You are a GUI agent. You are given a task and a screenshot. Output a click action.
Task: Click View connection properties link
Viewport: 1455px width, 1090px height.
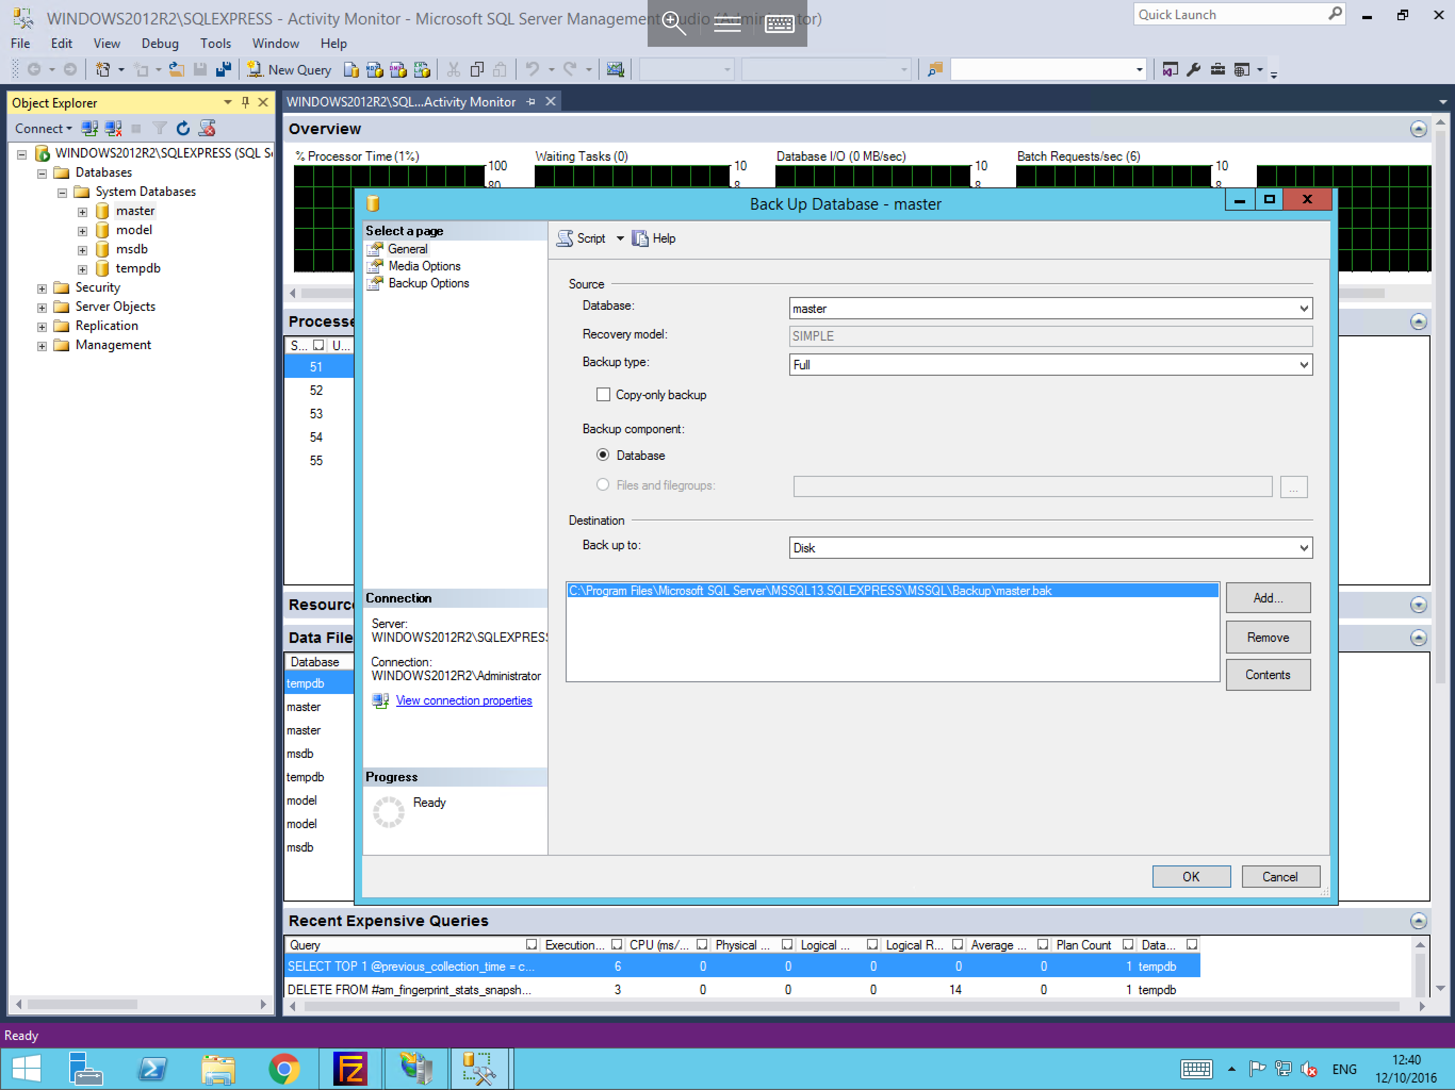point(464,701)
